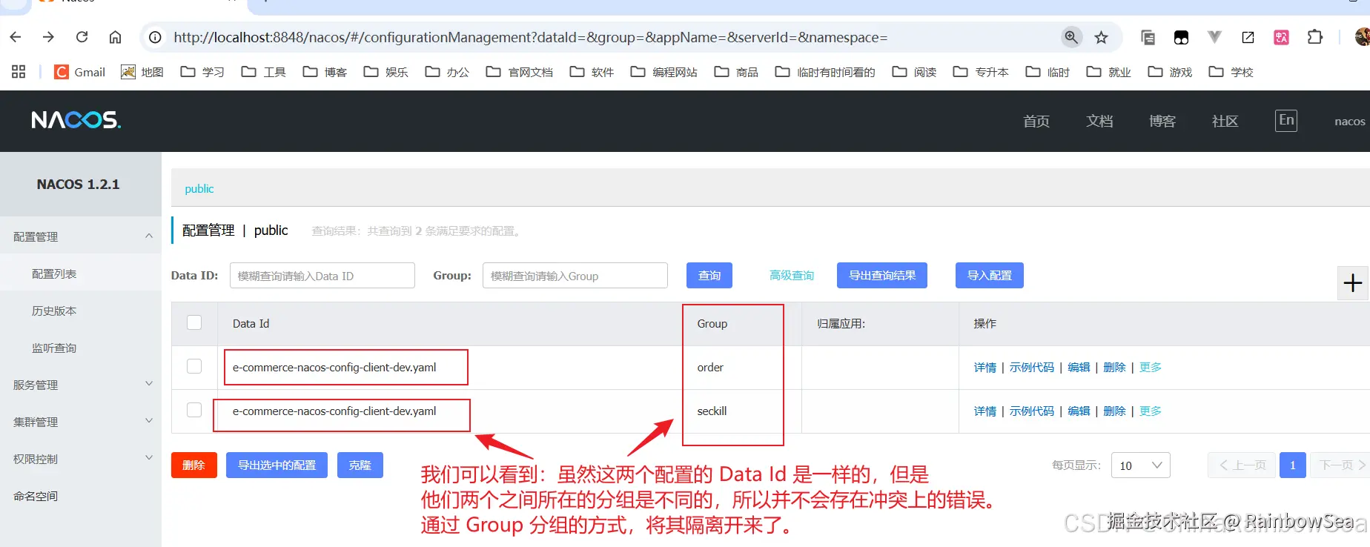
Task: Click the 导入配置 button
Action: (990, 275)
